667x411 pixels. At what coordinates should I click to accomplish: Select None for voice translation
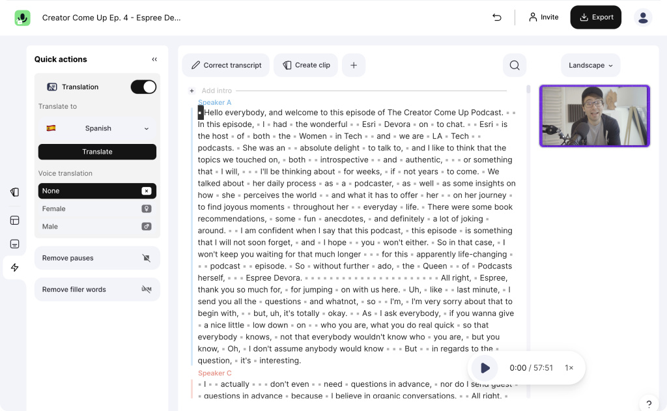coord(98,191)
